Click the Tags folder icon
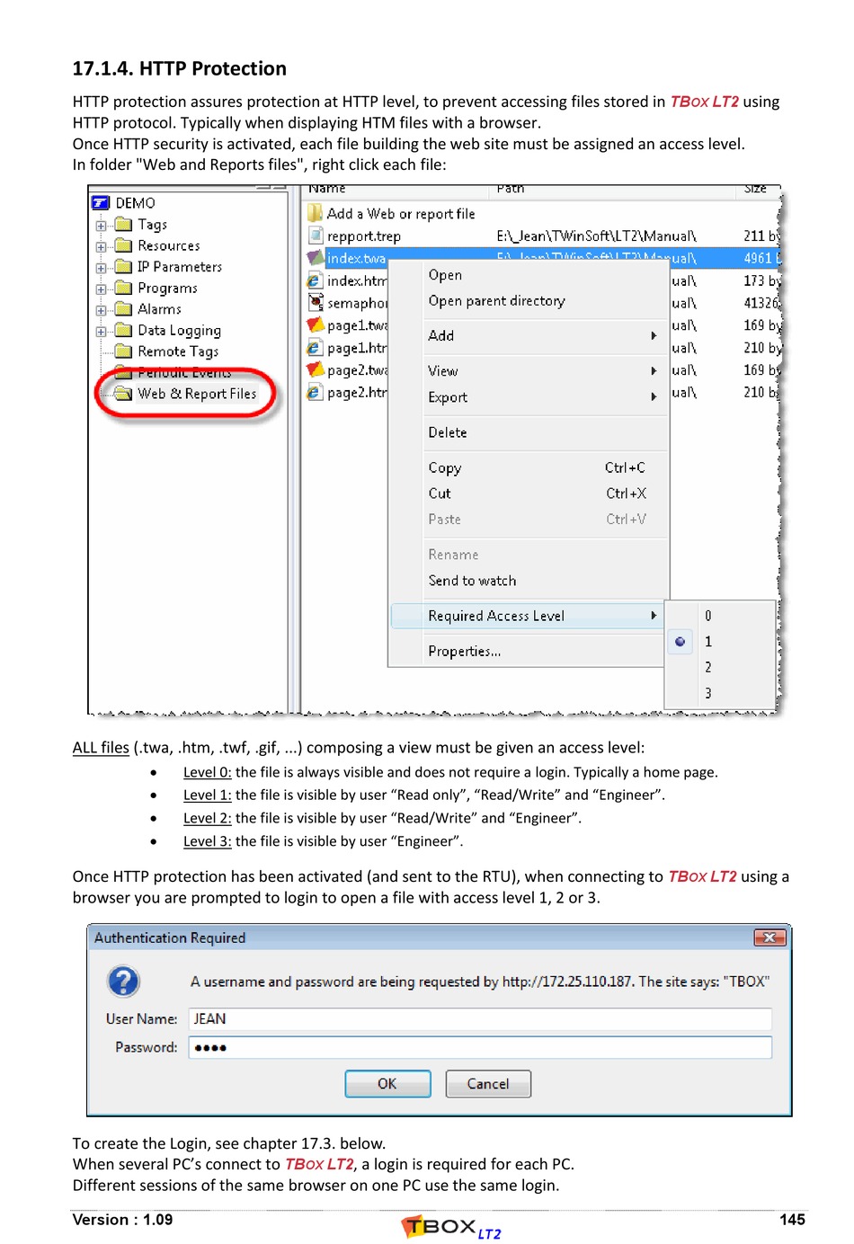This screenshot has height=1244, width=854. pos(123,225)
